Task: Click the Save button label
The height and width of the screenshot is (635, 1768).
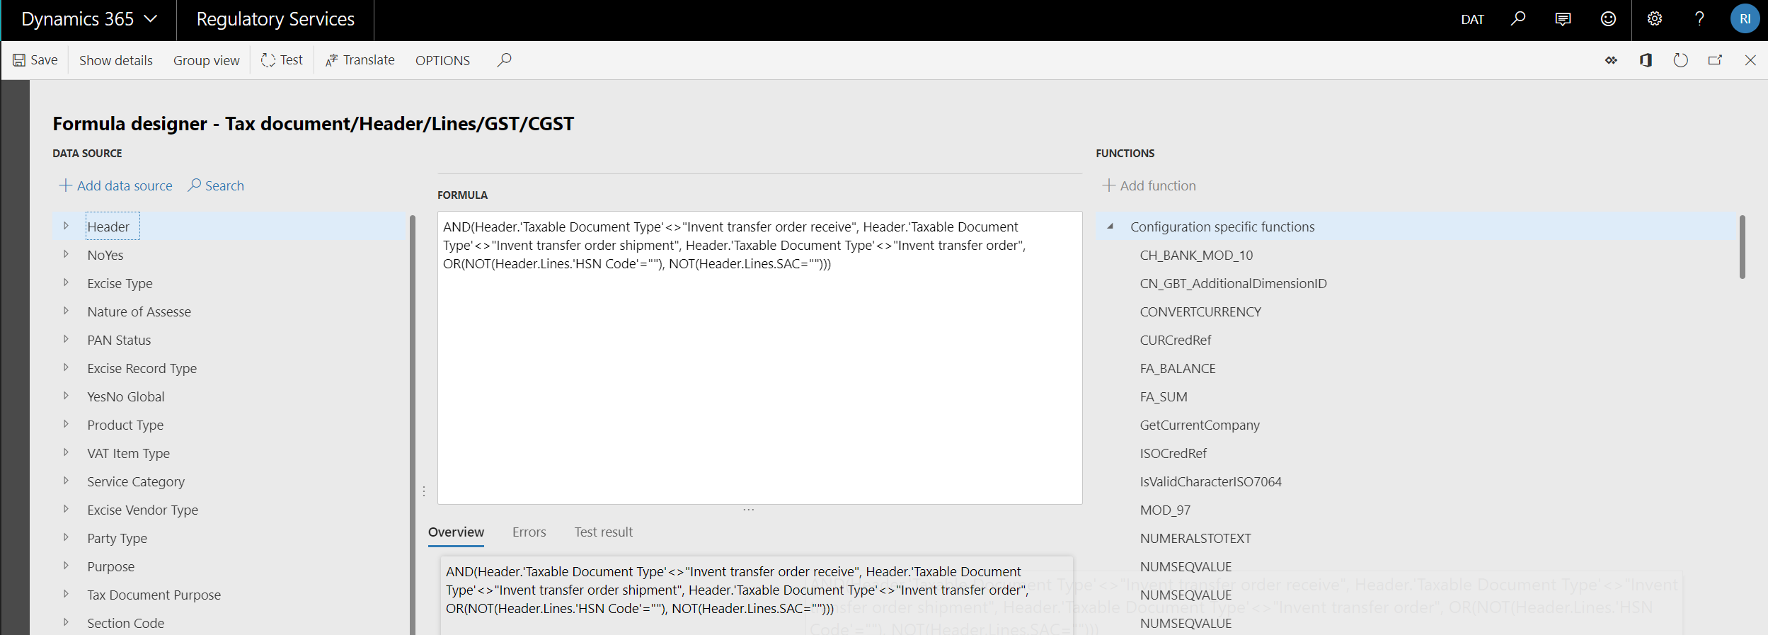Action: (x=44, y=60)
